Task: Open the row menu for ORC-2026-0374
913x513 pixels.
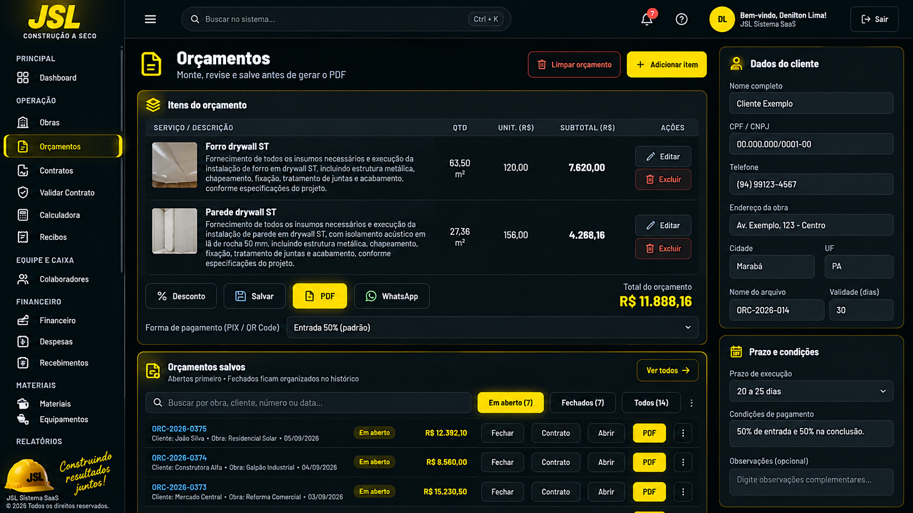Action: click(683, 462)
